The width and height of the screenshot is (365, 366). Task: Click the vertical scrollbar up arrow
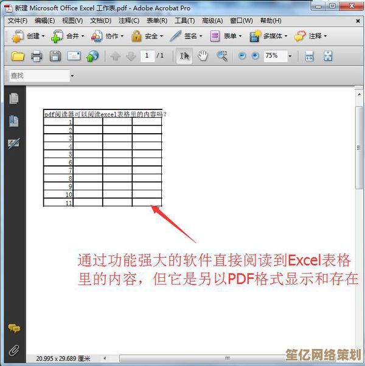click(x=359, y=95)
